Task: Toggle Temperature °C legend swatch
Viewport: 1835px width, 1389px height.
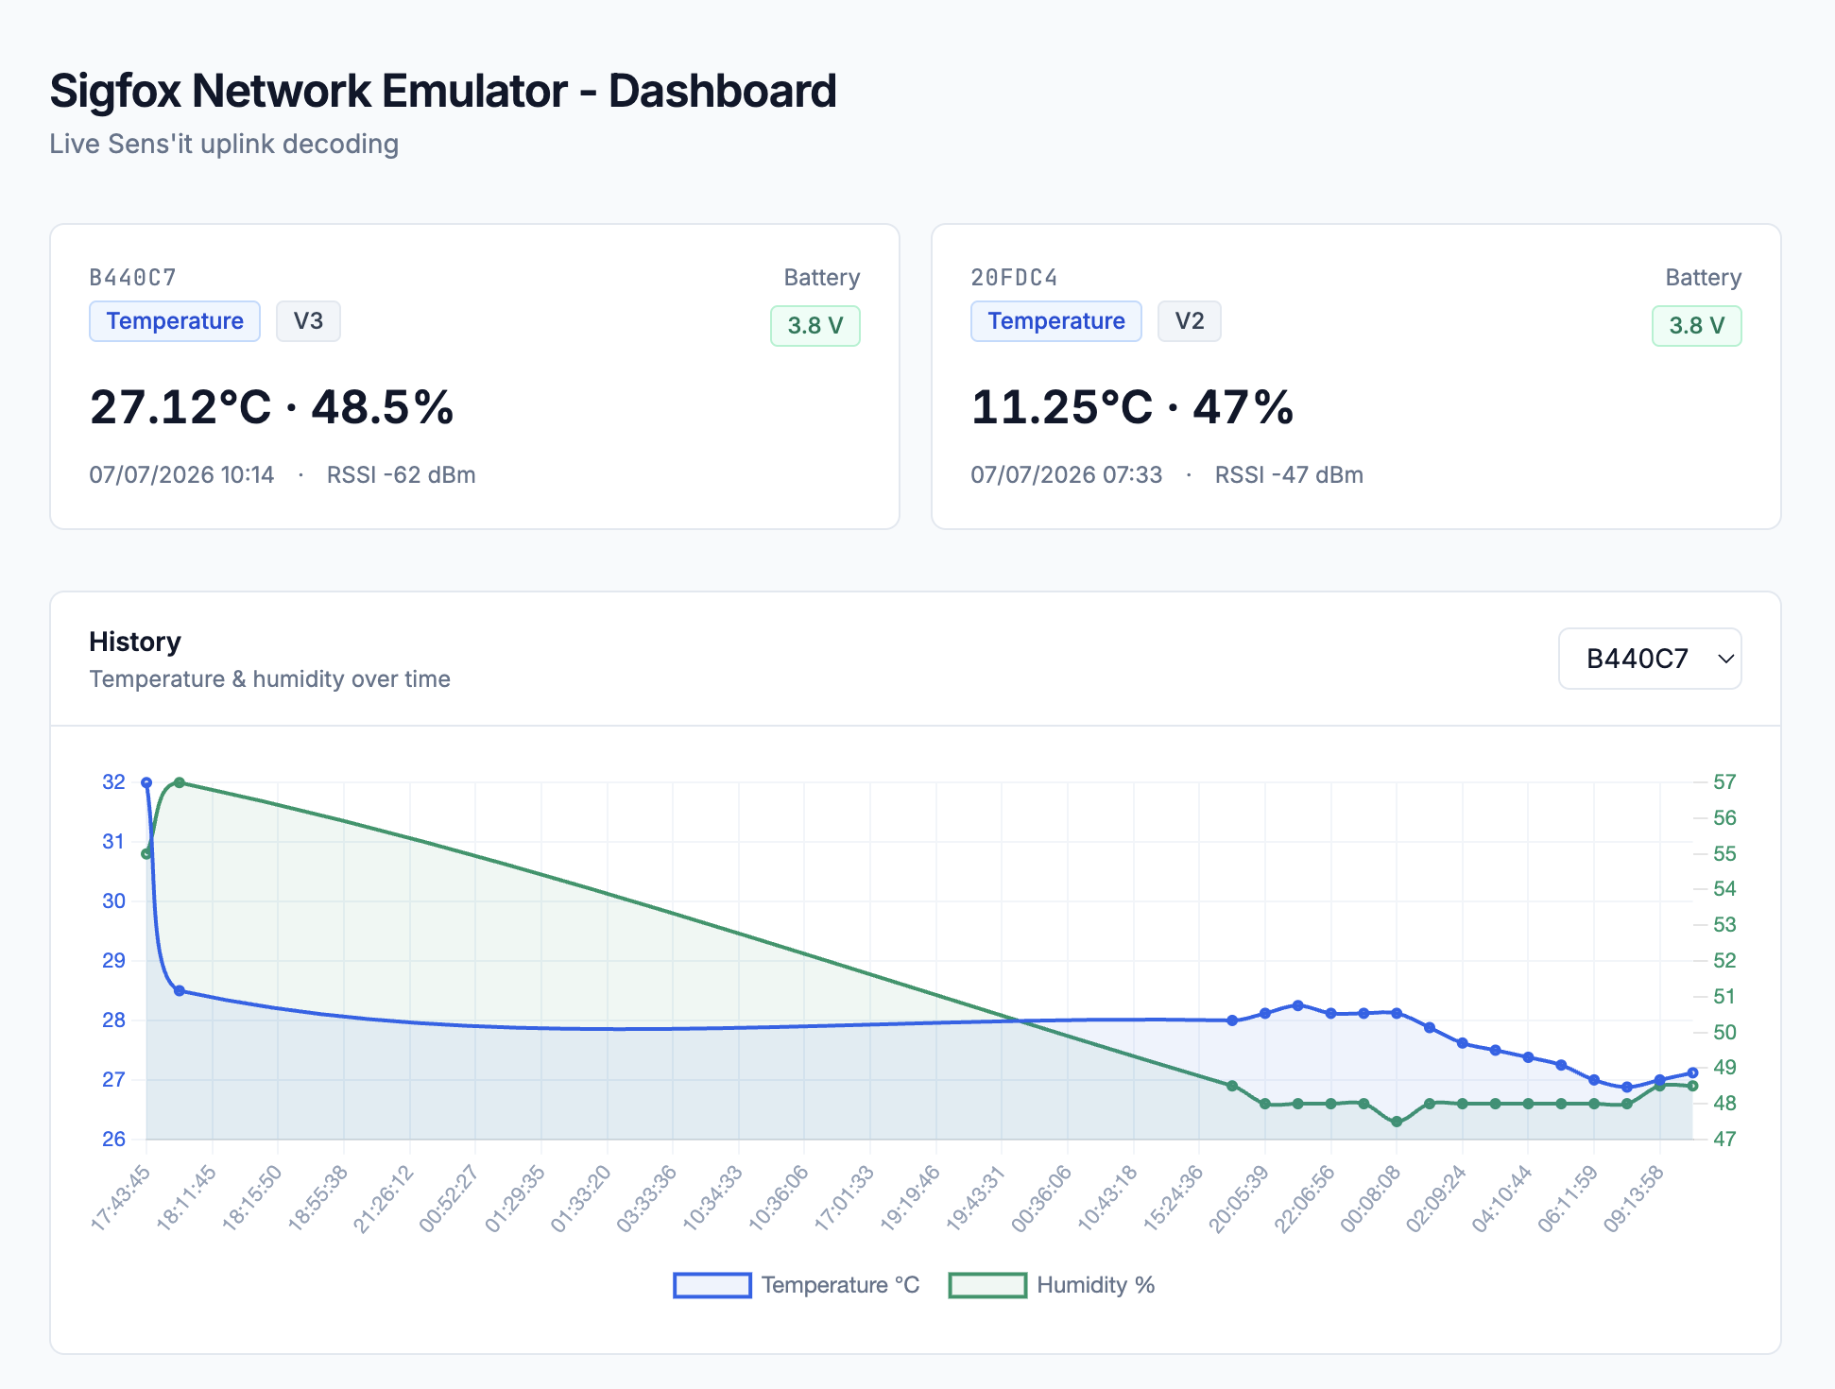Action: click(x=712, y=1285)
